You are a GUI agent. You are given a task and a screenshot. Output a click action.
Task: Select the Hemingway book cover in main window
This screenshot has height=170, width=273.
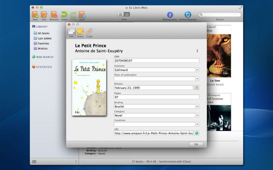click(219, 112)
